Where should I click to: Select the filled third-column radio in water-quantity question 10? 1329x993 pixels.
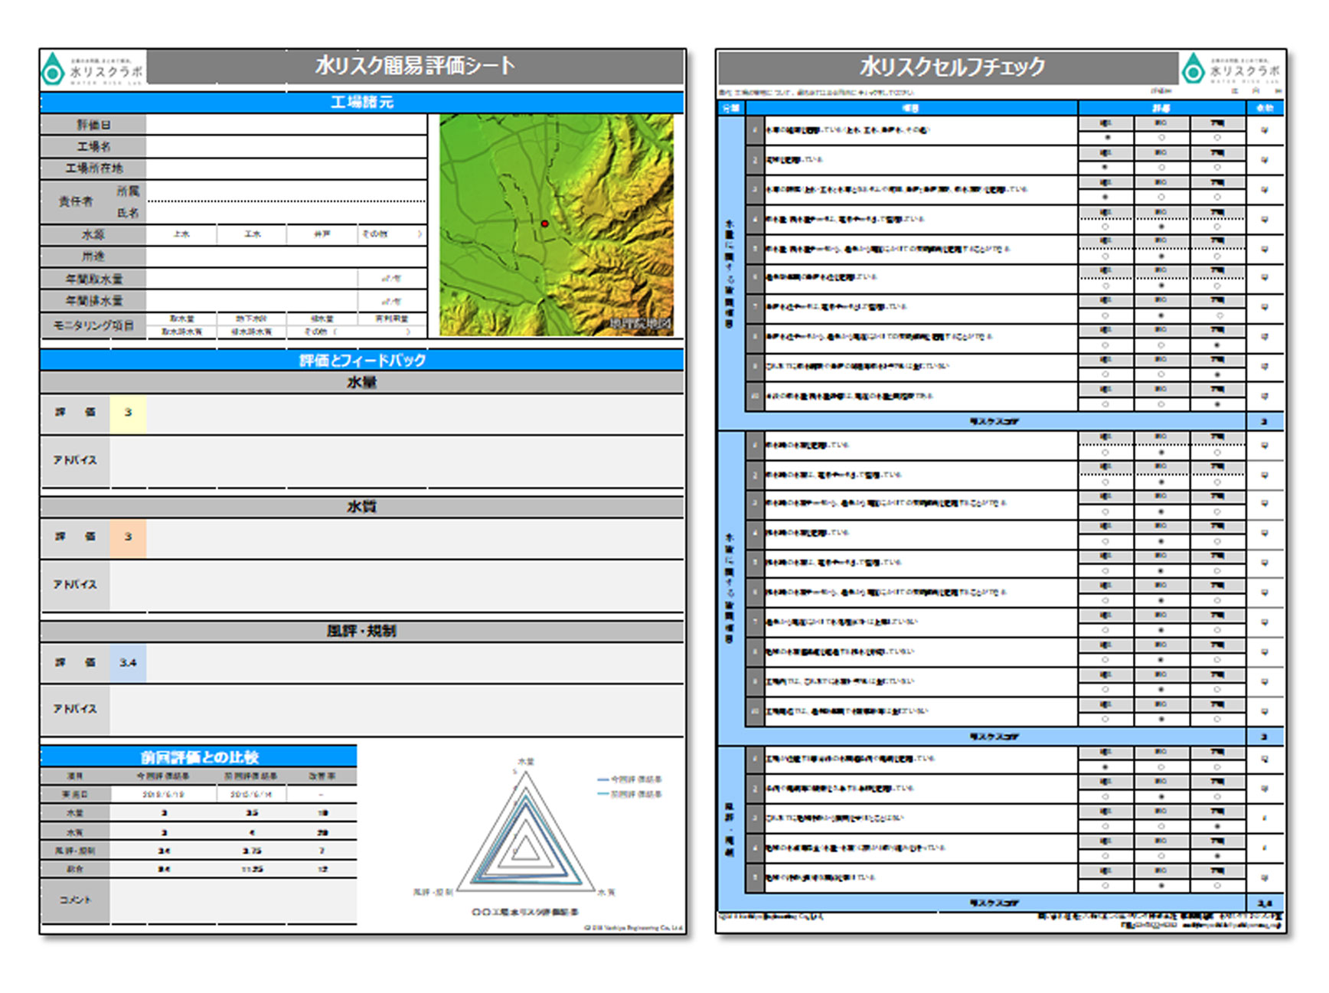[1217, 404]
